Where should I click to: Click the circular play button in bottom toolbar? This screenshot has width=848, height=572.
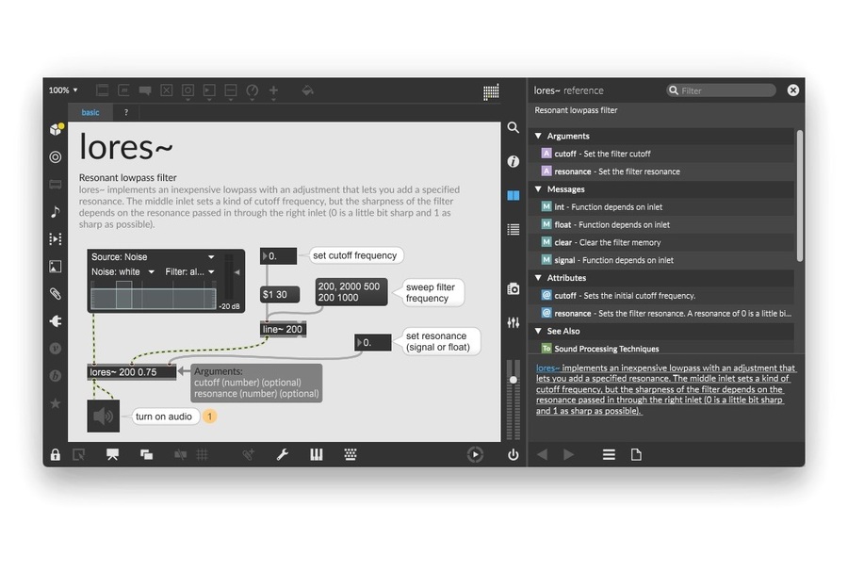click(x=475, y=455)
